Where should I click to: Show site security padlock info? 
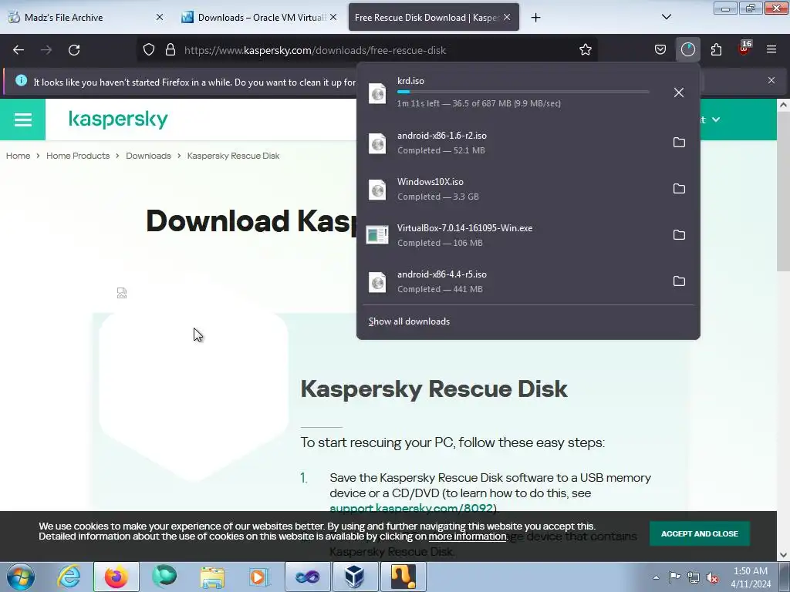(170, 50)
